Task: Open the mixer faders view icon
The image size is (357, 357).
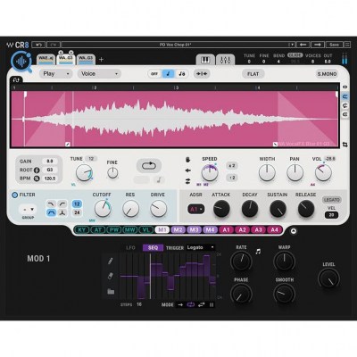Action: pyautogui.click(x=225, y=60)
